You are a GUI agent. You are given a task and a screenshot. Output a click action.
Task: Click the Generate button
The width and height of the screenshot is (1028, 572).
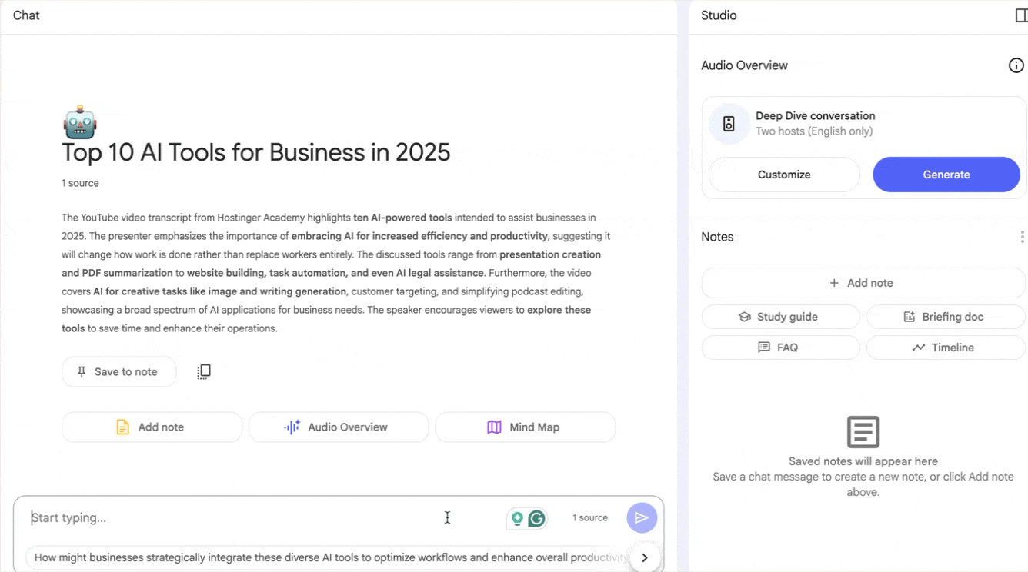click(946, 175)
